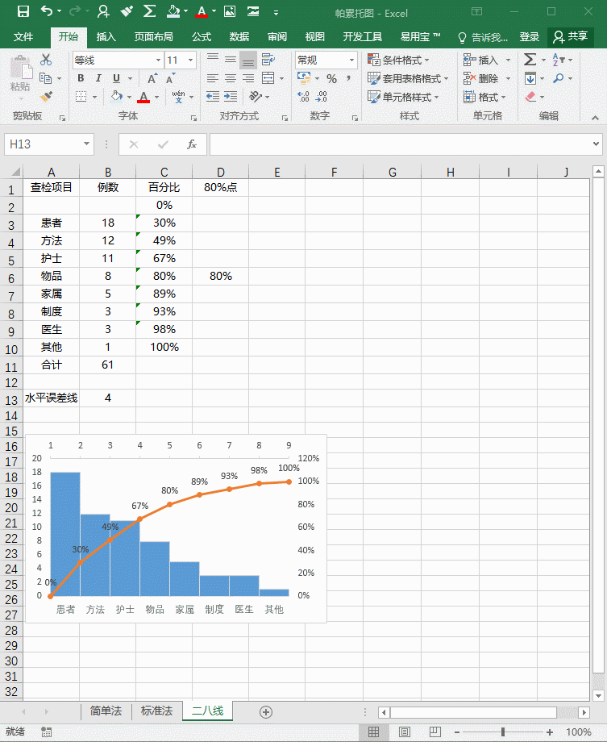Viewport: 607px width, 742px height.
Task: Open Sort and Filter A-Z icon
Action: [x=559, y=60]
